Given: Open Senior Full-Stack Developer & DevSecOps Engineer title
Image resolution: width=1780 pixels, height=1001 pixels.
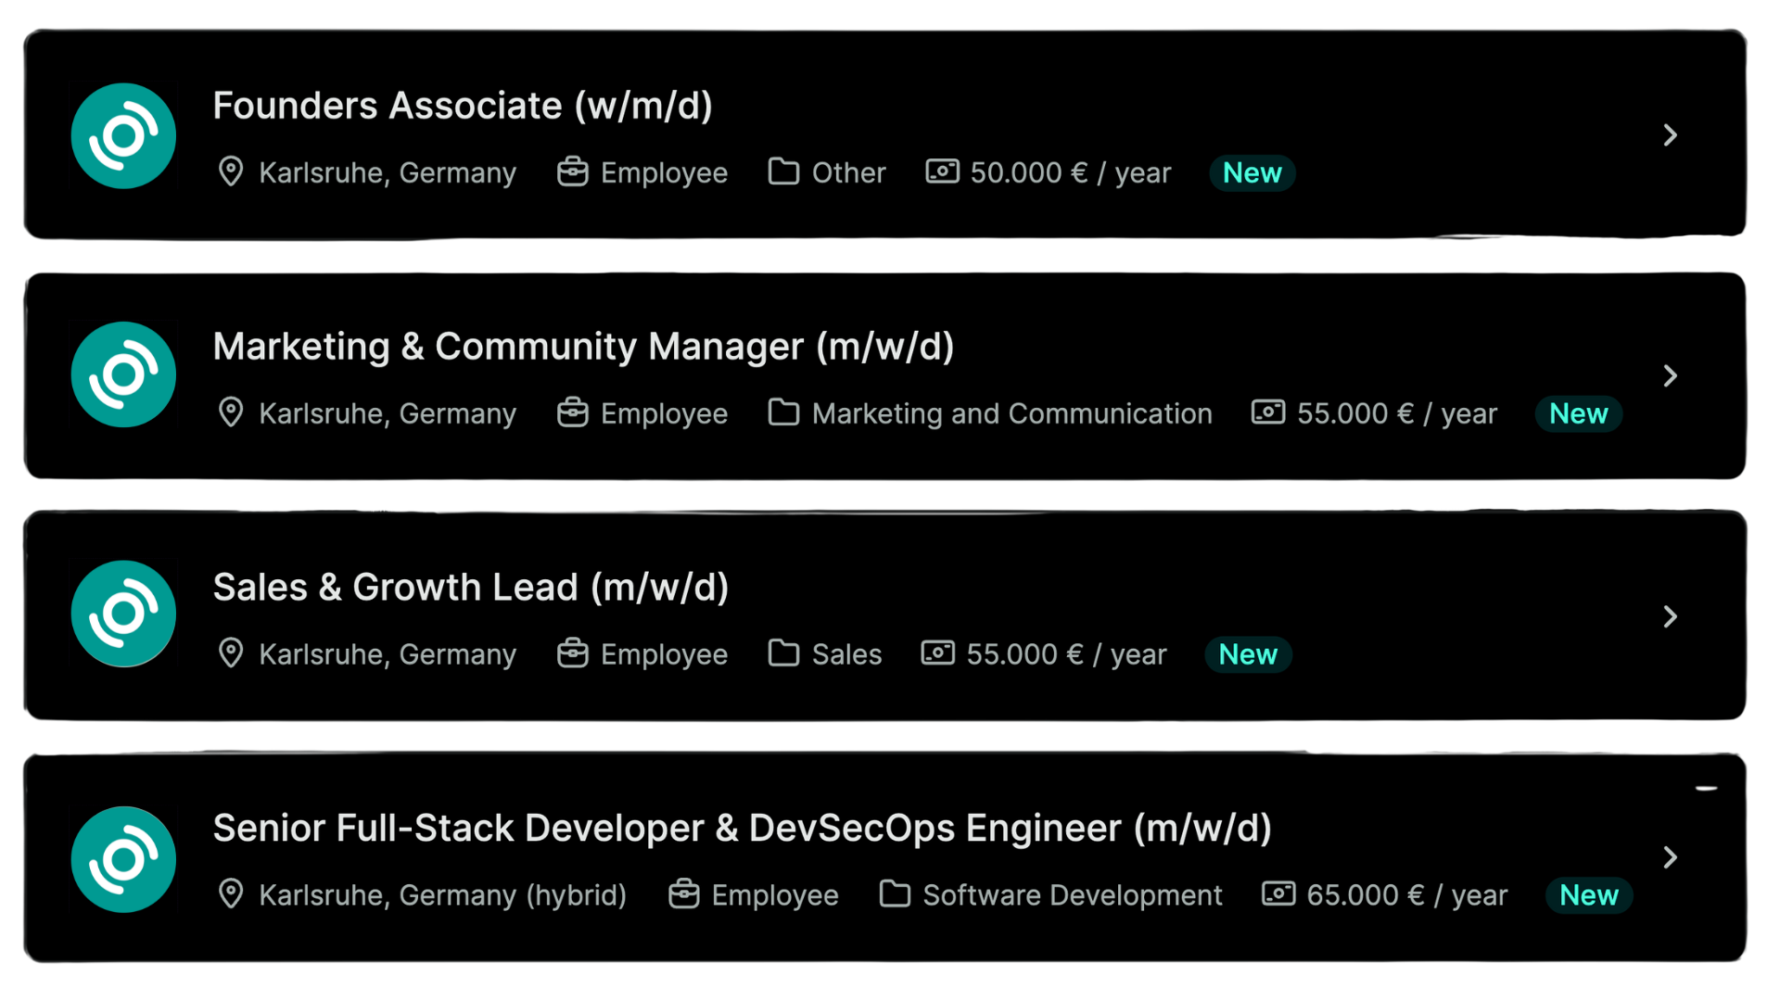Looking at the screenshot, I should (742, 829).
